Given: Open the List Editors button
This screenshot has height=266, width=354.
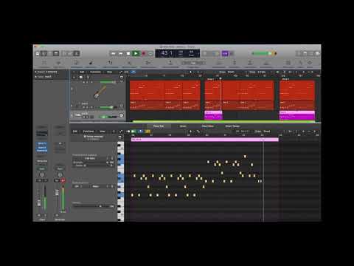Looking at the screenshot, I should pyautogui.click(x=299, y=53).
